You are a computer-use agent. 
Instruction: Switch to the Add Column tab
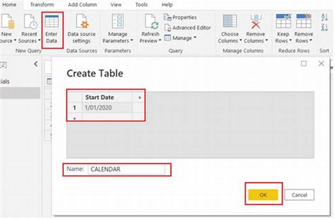[82, 5]
